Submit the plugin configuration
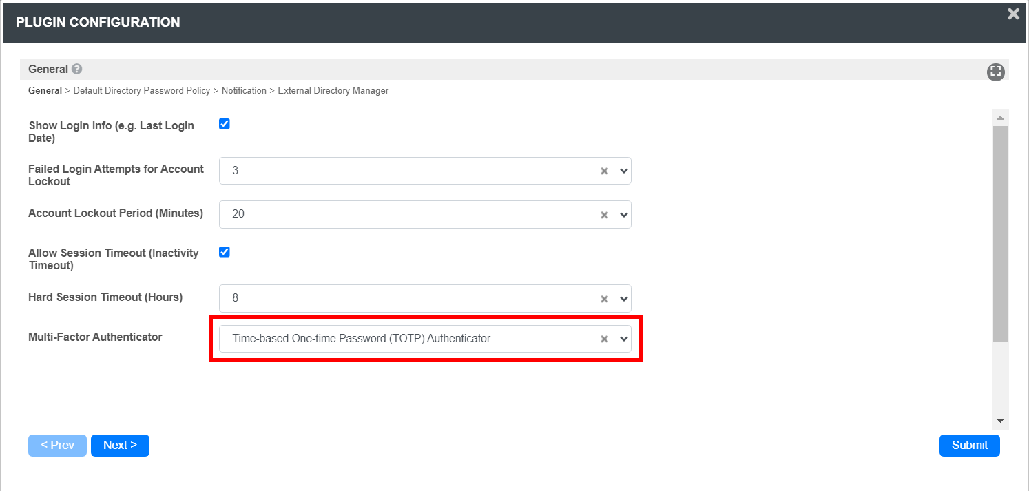This screenshot has height=491, width=1029. pos(969,446)
